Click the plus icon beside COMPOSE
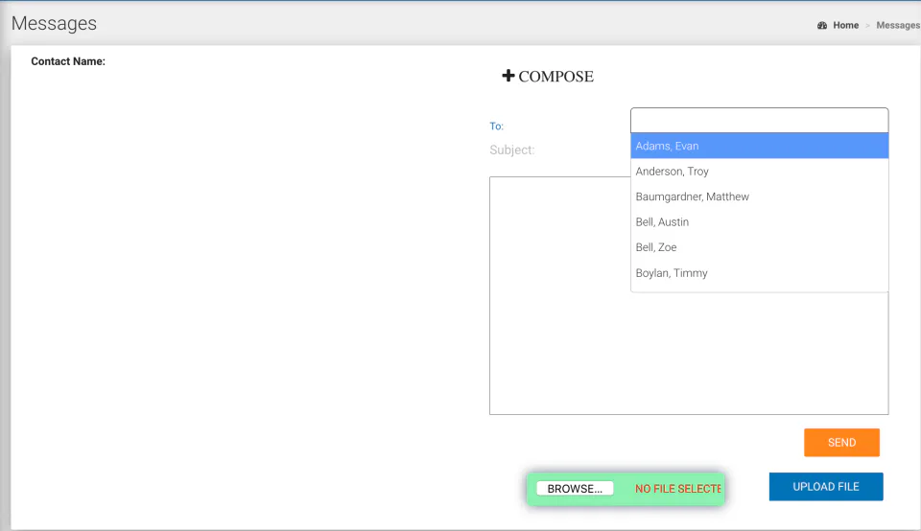921x531 pixels. tap(508, 76)
